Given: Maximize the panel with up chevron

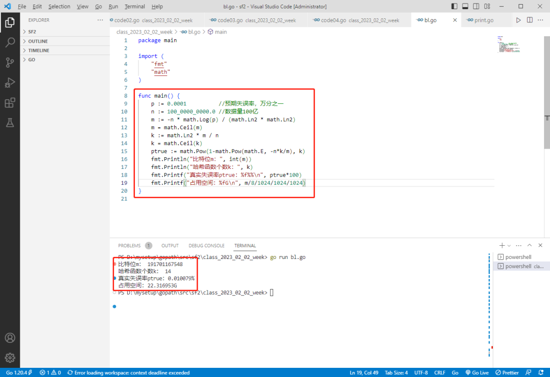Looking at the screenshot, I should tap(530, 245).
